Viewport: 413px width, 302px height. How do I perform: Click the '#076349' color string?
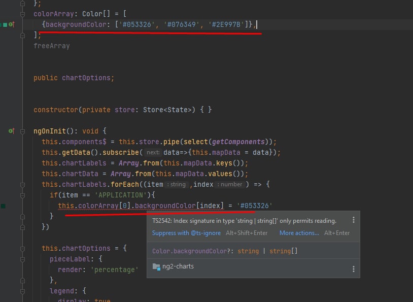coord(181,24)
